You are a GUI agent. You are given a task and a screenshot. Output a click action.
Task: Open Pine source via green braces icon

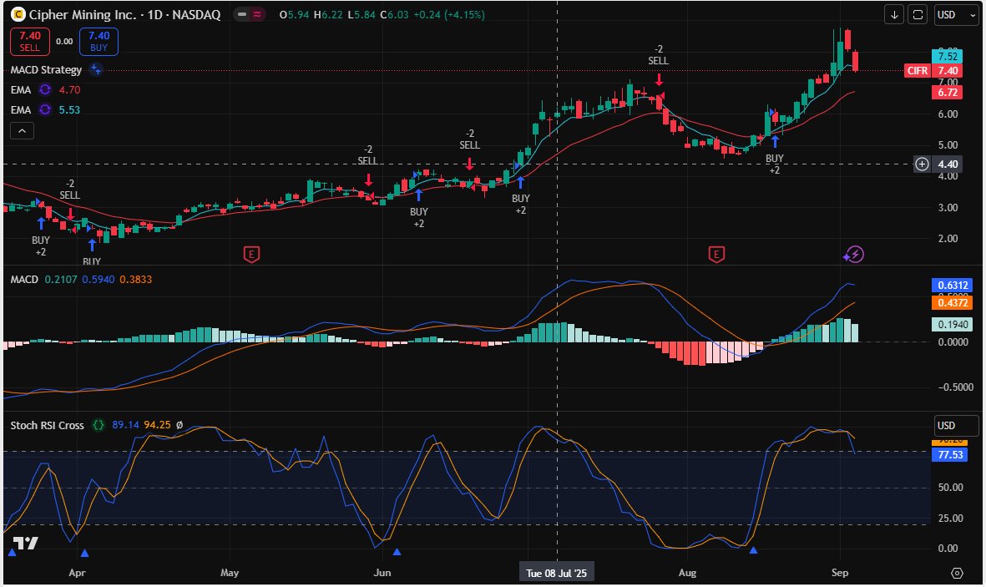click(x=98, y=425)
